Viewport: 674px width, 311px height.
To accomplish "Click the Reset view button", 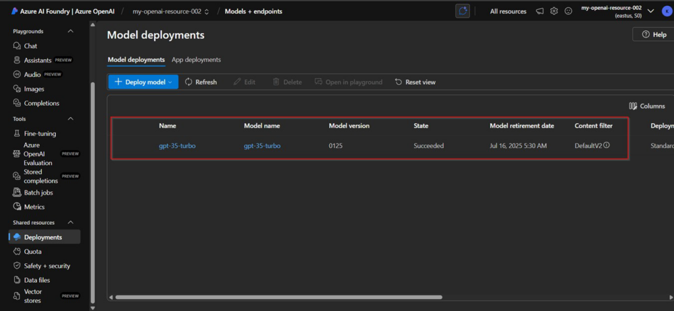I will click(x=415, y=82).
